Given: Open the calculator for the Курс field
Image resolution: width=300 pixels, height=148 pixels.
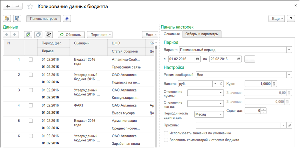Looking at the screenshot, I should tap(274, 83).
